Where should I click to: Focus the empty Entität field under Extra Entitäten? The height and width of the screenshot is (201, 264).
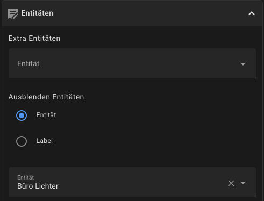click(132, 63)
